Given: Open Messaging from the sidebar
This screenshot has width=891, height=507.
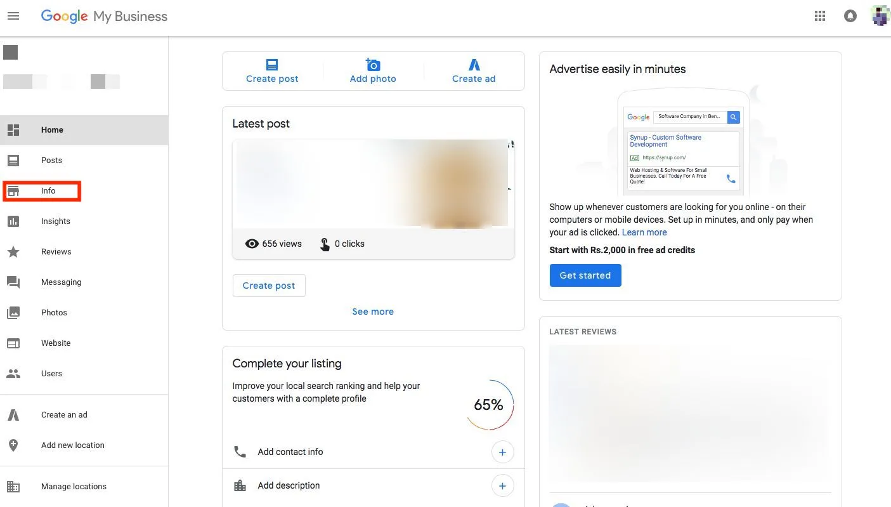Looking at the screenshot, I should click(x=84, y=282).
